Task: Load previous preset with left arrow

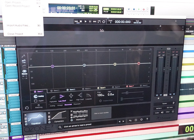Action: [120, 122]
